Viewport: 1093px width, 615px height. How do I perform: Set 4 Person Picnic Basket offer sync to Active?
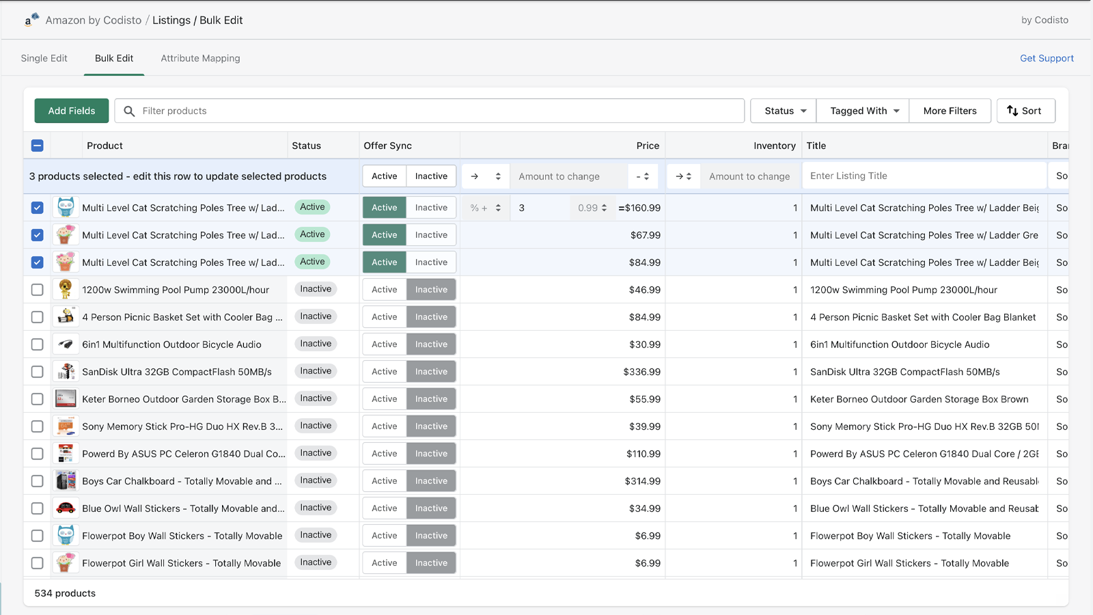pyautogui.click(x=384, y=317)
